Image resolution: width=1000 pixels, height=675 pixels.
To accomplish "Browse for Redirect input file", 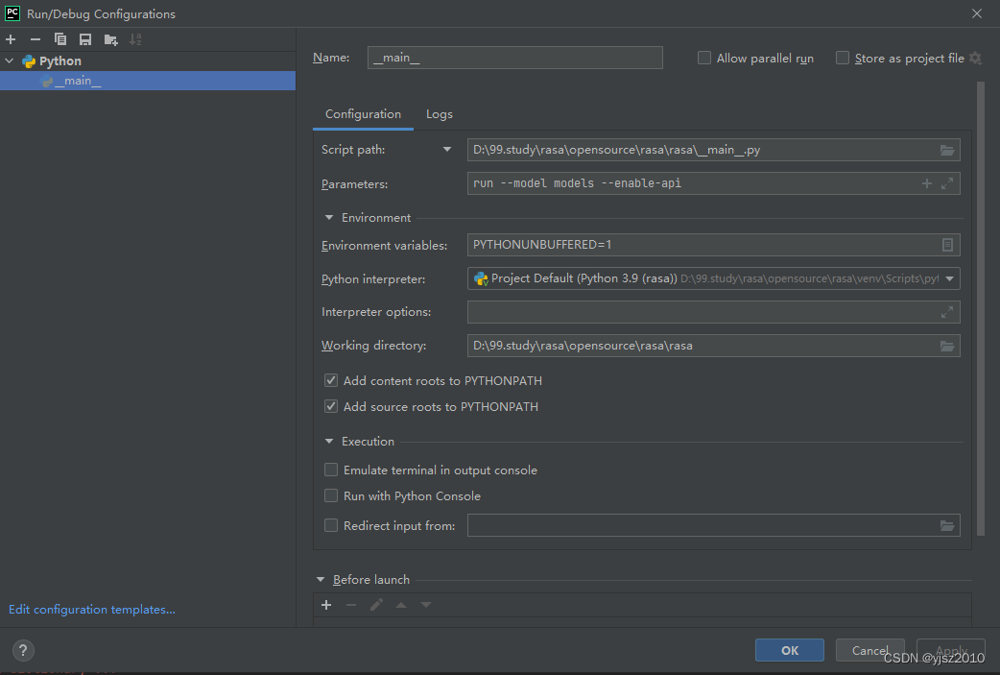I will click(947, 526).
